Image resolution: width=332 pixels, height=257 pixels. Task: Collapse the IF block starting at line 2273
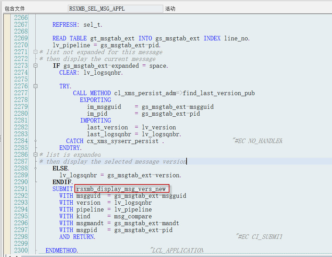(x=36, y=65)
